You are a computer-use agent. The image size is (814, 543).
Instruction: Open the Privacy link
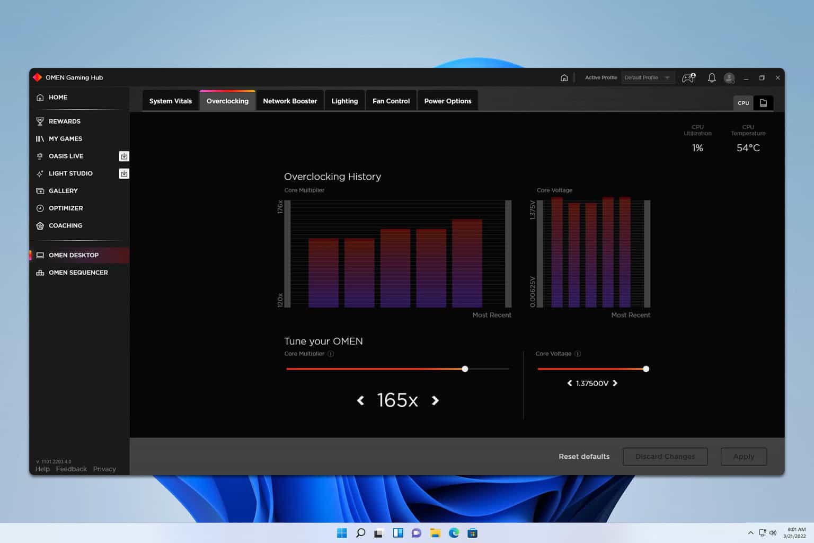tap(104, 469)
